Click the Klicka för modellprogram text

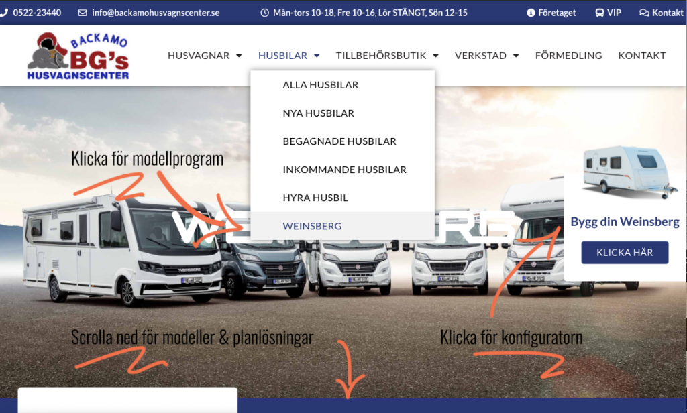(x=147, y=158)
